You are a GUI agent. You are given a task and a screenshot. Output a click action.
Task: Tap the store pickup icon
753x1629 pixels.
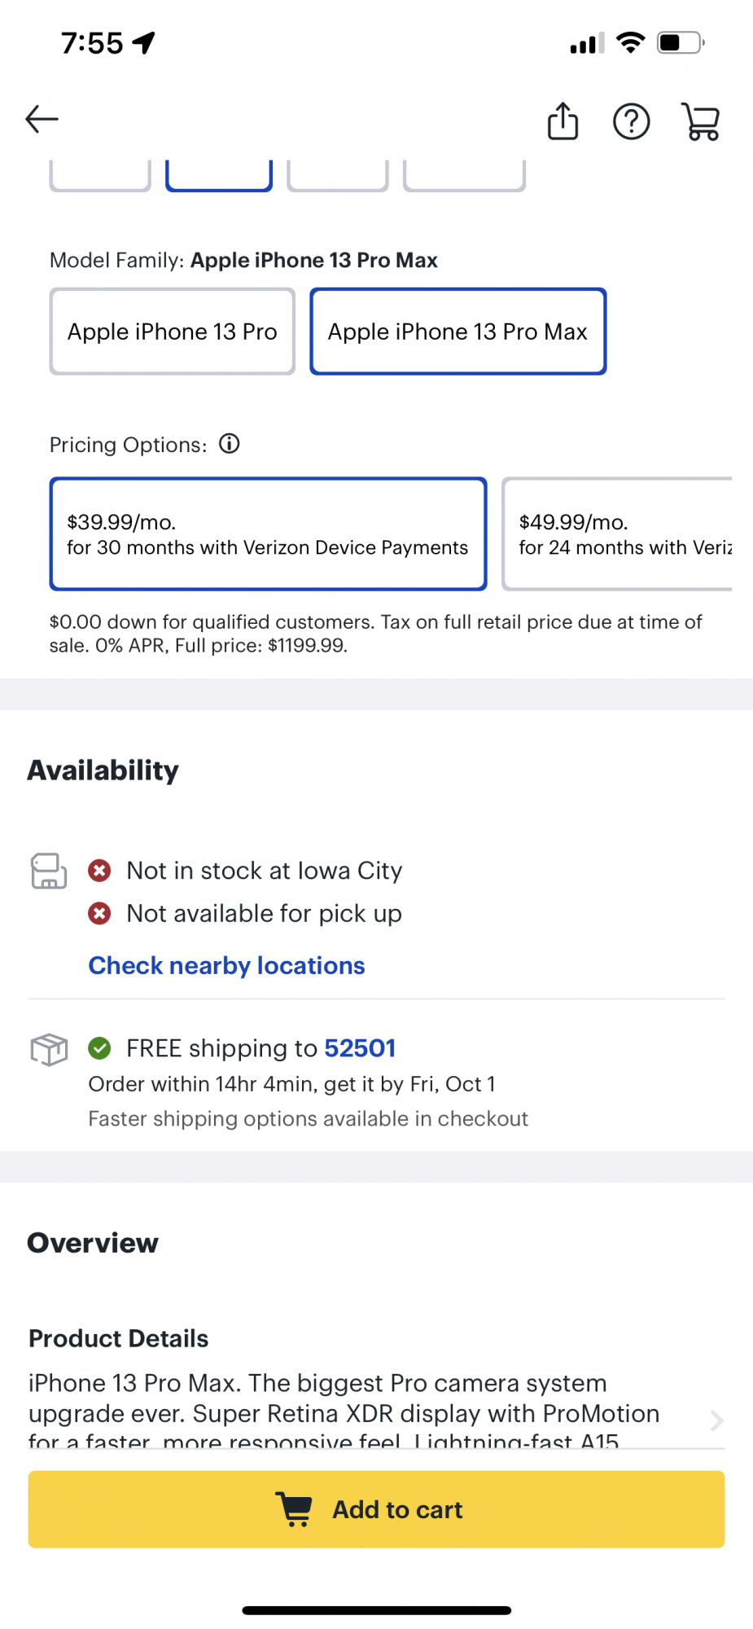click(49, 871)
